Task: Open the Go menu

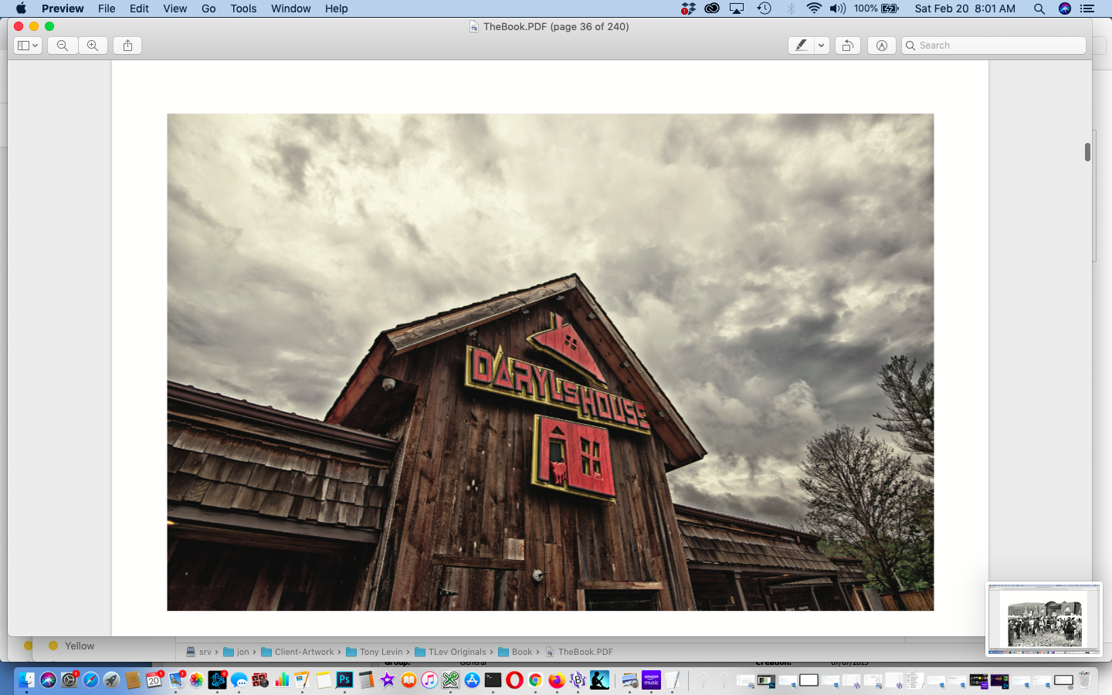Action: [x=208, y=8]
